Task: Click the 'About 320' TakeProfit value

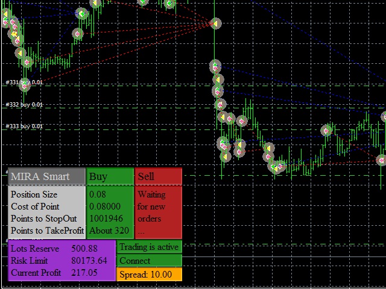Action: coord(109,231)
